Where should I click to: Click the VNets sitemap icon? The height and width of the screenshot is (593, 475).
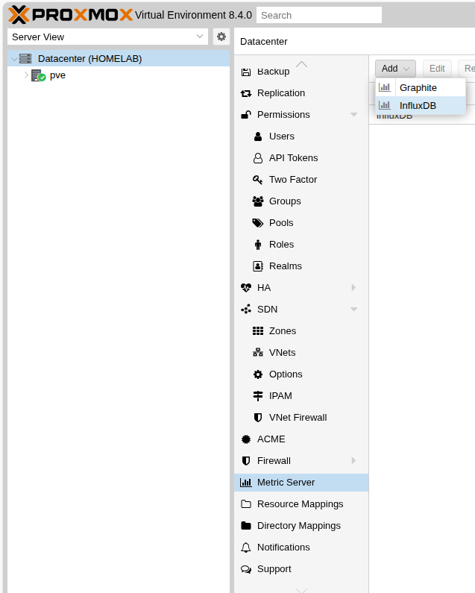tap(258, 353)
